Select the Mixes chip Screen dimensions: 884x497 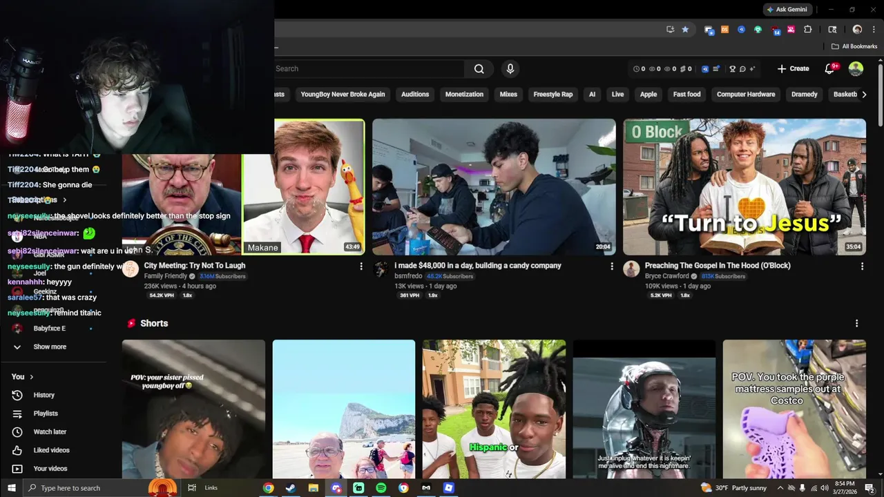508,94
